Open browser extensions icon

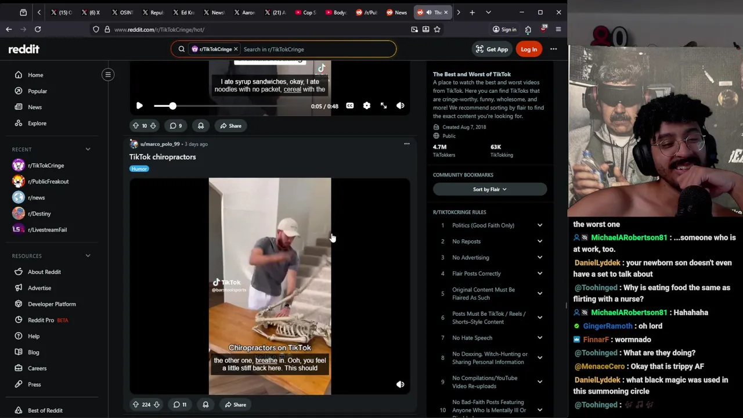(x=528, y=29)
